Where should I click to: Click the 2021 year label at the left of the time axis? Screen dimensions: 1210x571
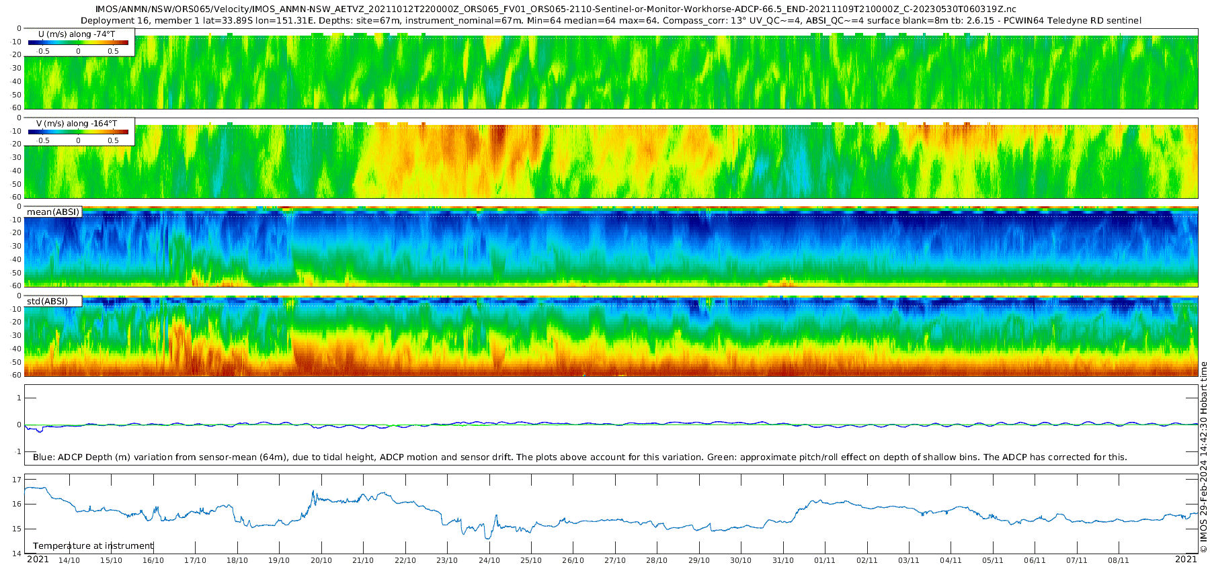pos(38,560)
